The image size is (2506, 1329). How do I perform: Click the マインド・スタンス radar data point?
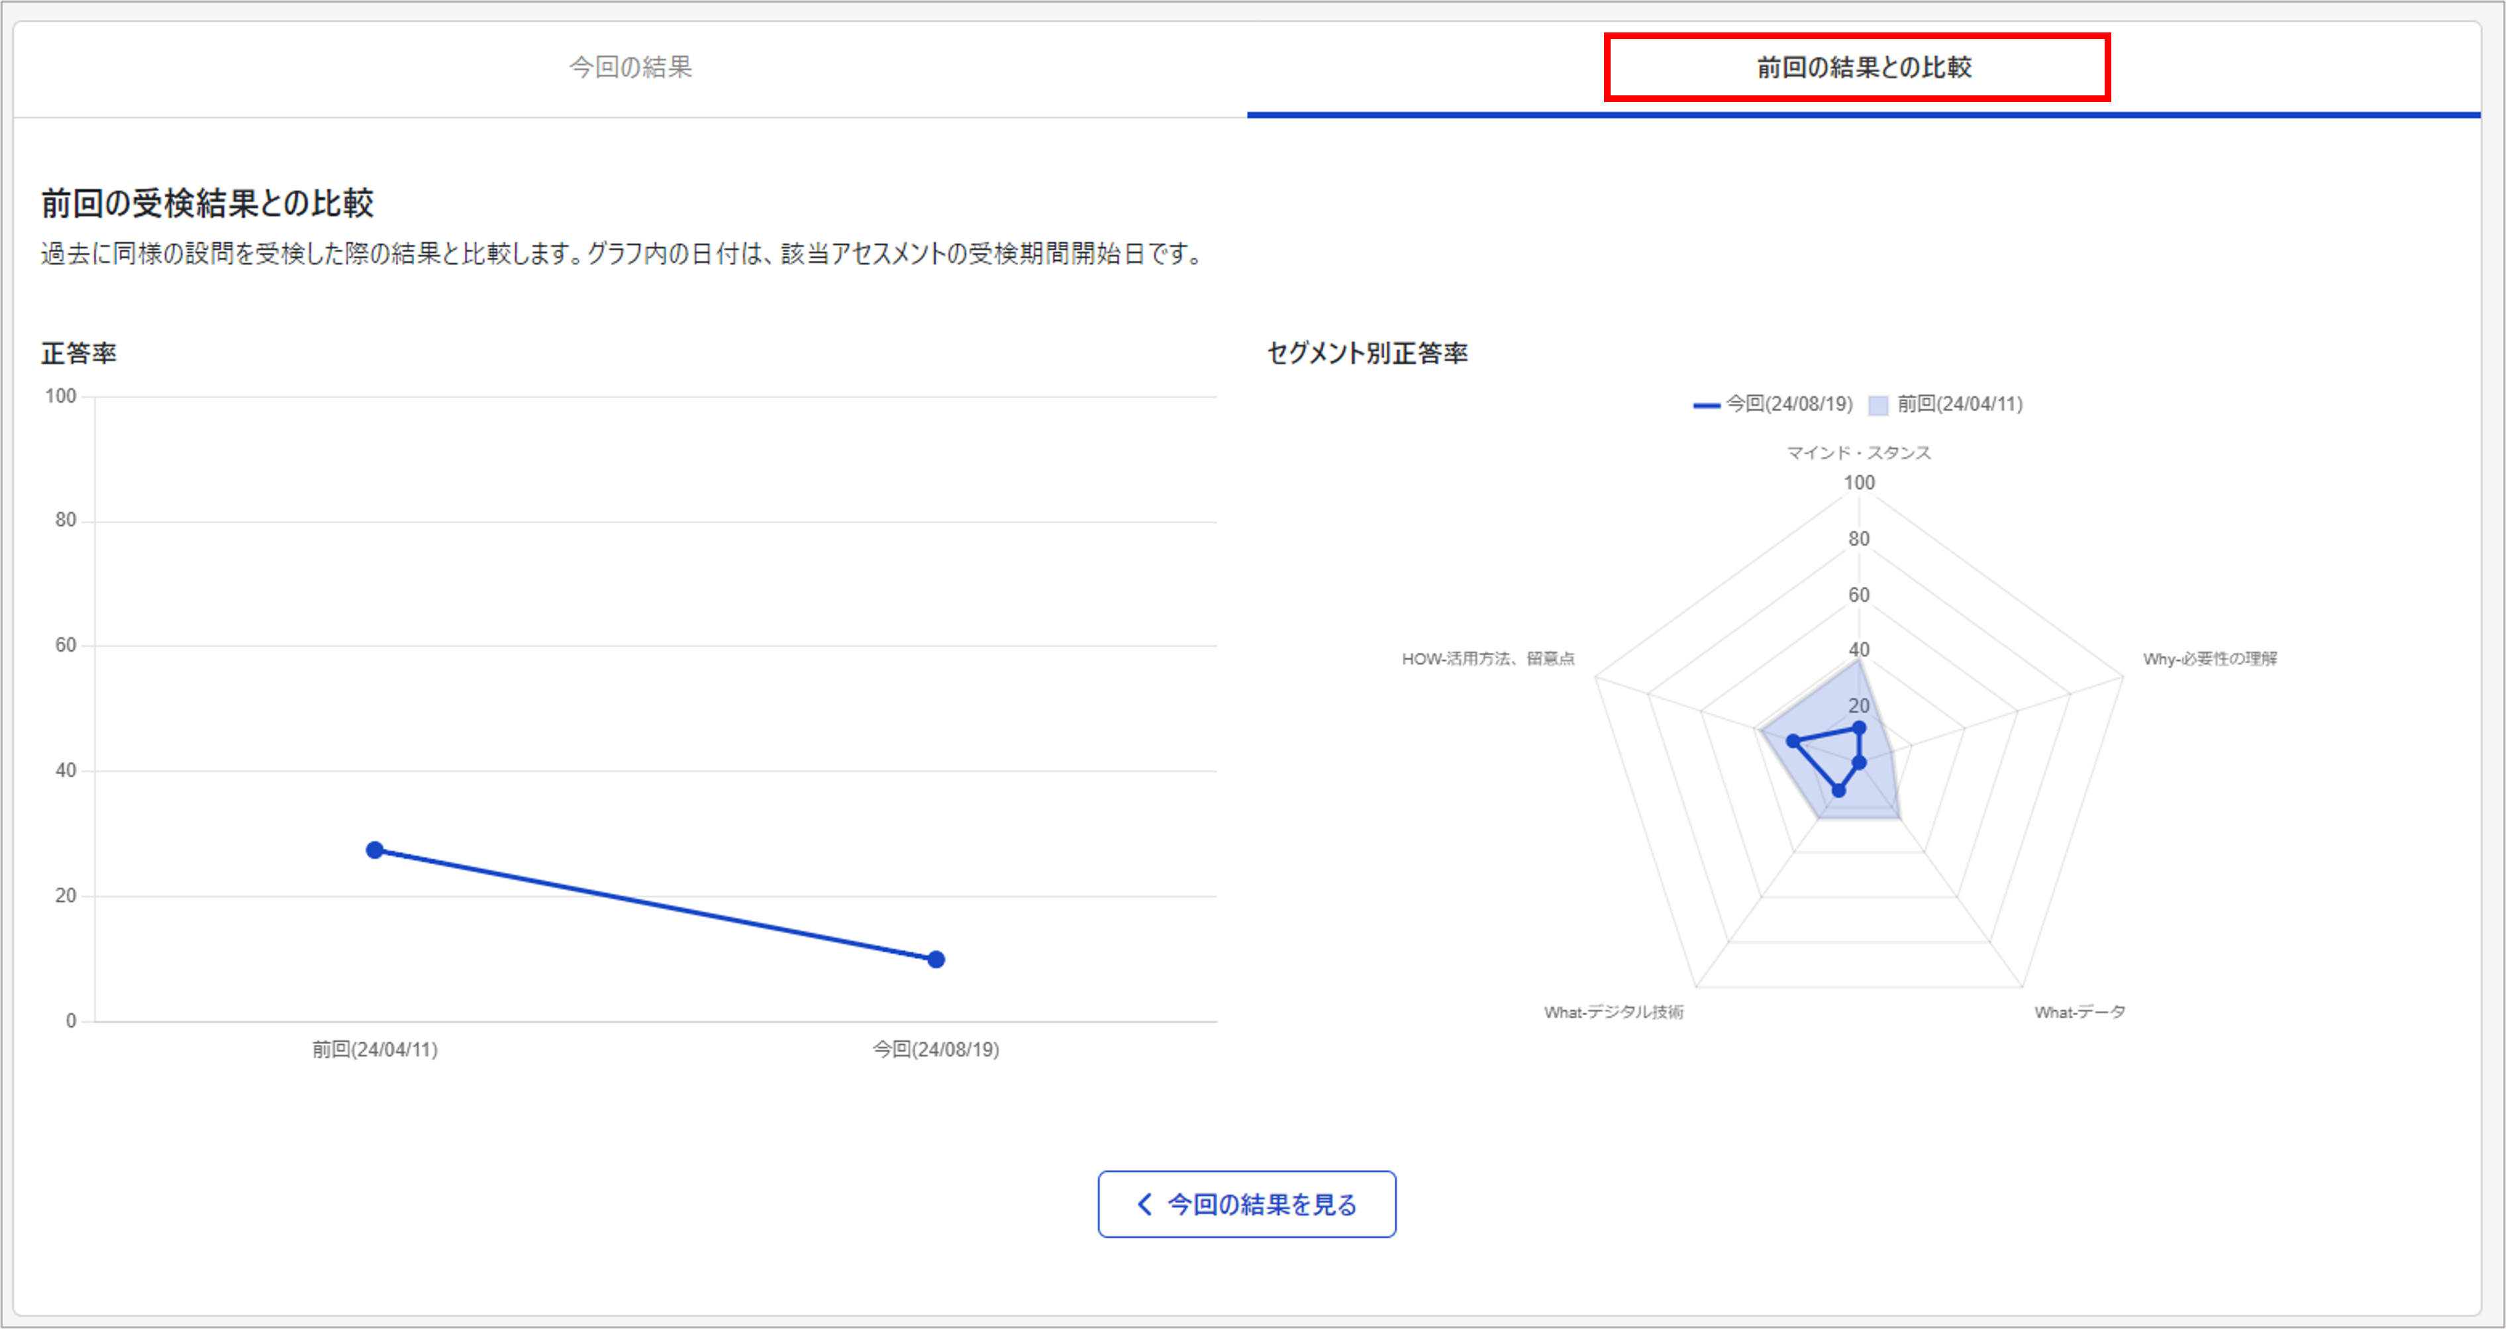pos(1859,728)
